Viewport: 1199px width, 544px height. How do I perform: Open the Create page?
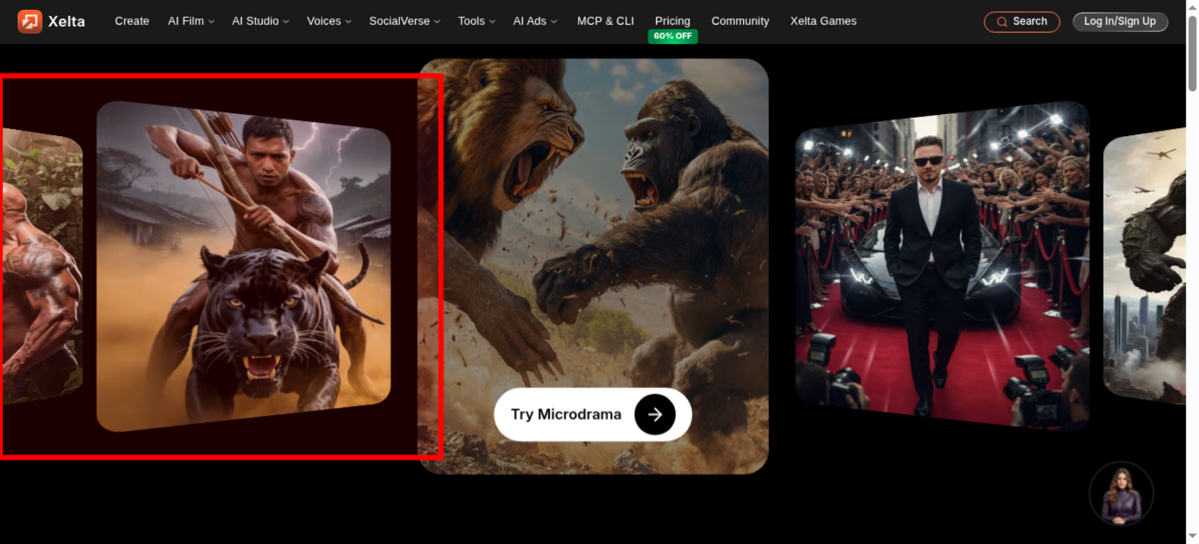coord(132,21)
